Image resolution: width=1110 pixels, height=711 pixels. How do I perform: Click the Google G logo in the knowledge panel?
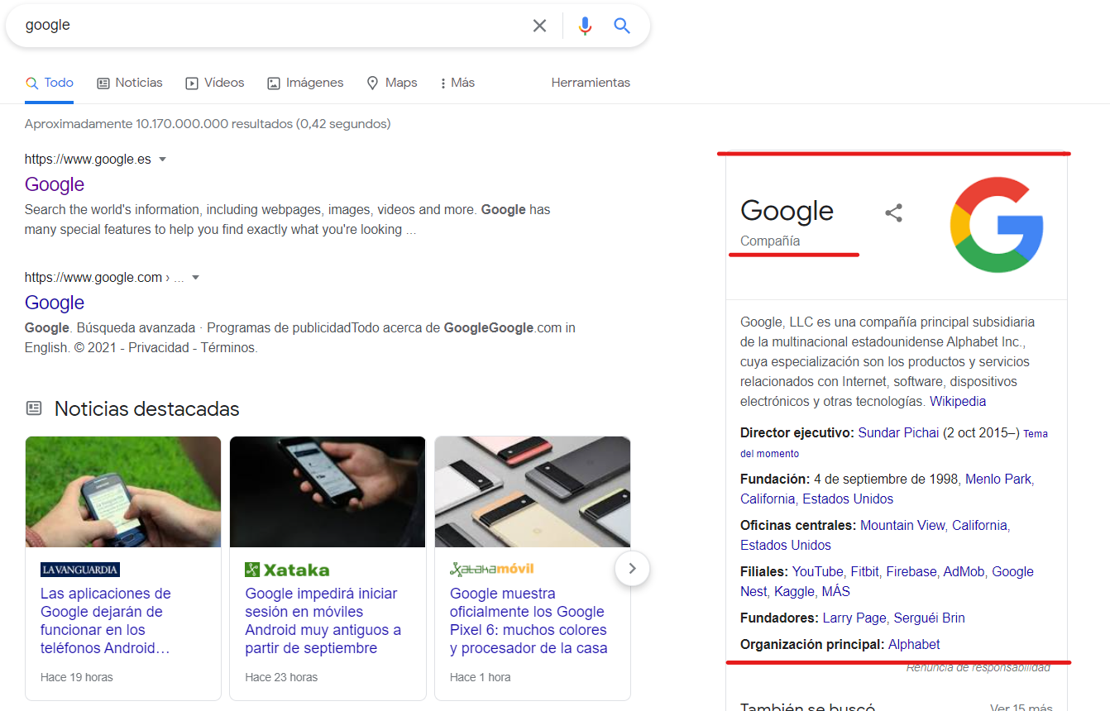pyautogui.click(x=997, y=224)
